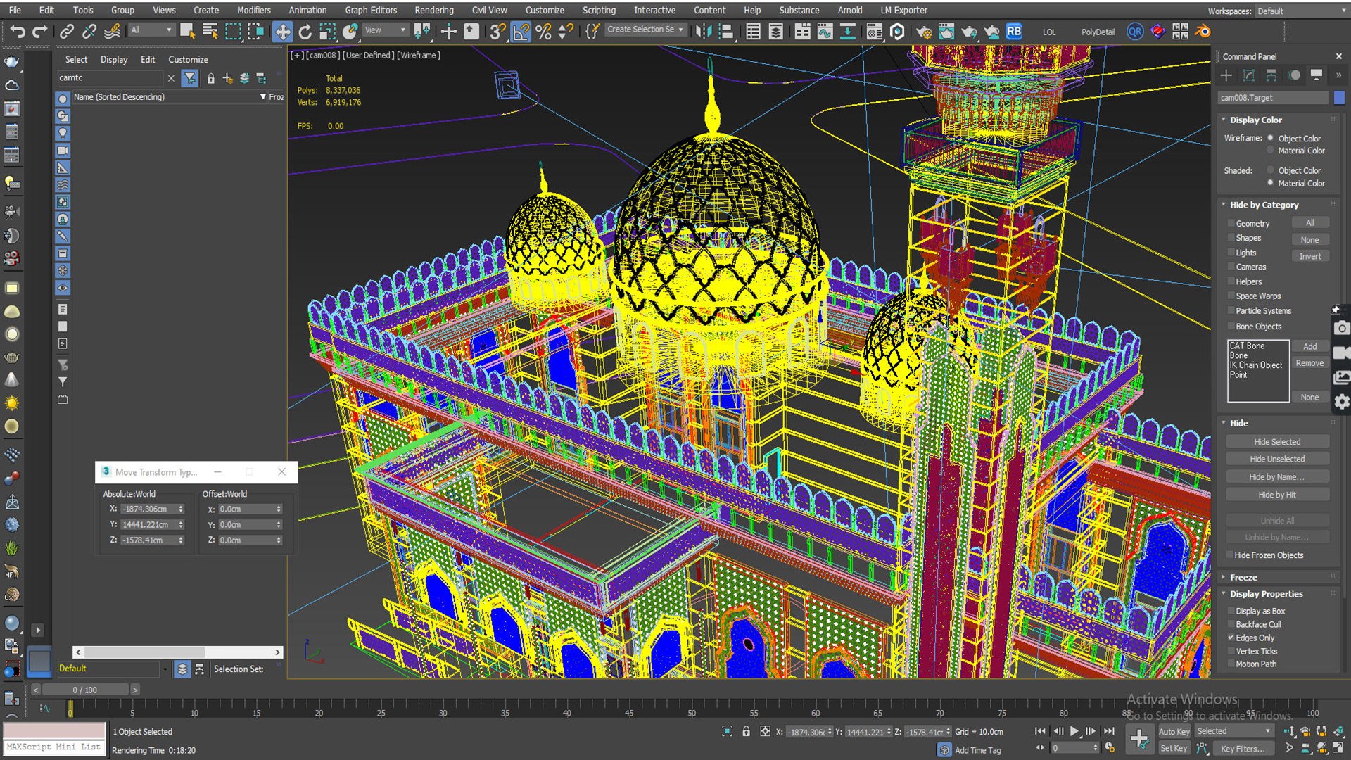Screen dimensions: 1351x760
Task: Click the 0 / 100 time slider
Action: click(85, 690)
